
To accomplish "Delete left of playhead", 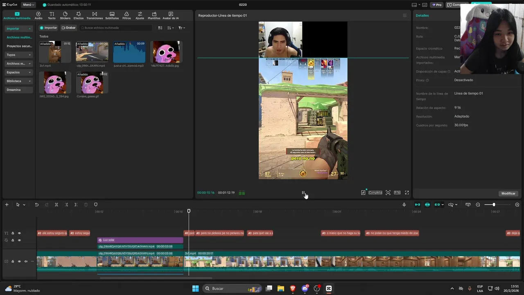I will click(66, 204).
